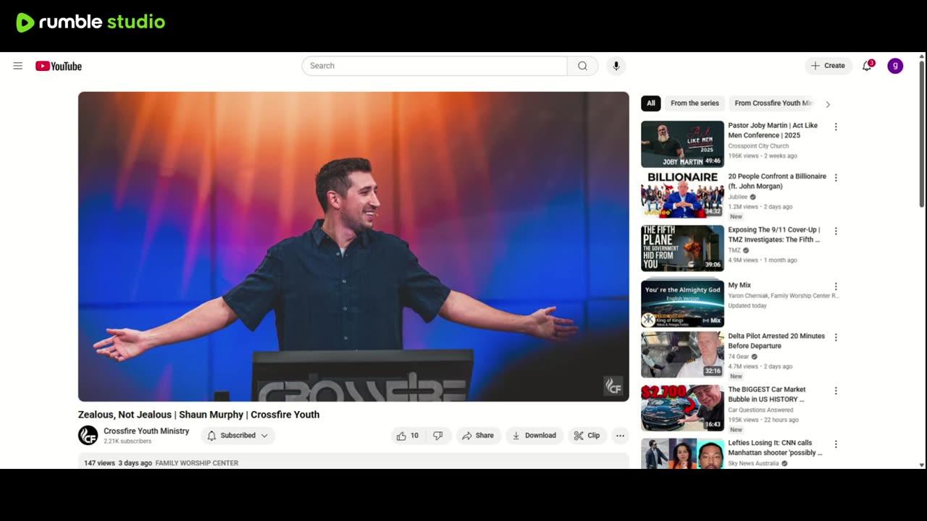Open options menu for Car Market Bubble video
The width and height of the screenshot is (927, 521).
[x=836, y=391]
